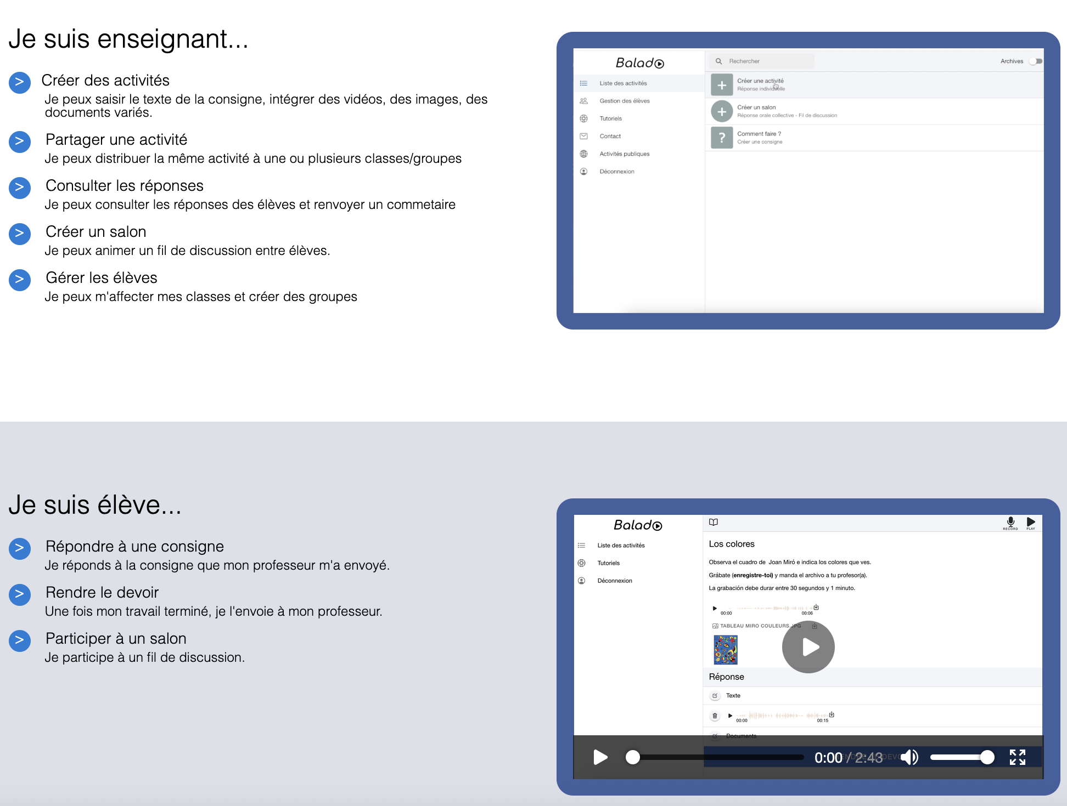Click the blue arrow beside Répondre à une consigne
This screenshot has height=806, width=1067.
[20, 548]
